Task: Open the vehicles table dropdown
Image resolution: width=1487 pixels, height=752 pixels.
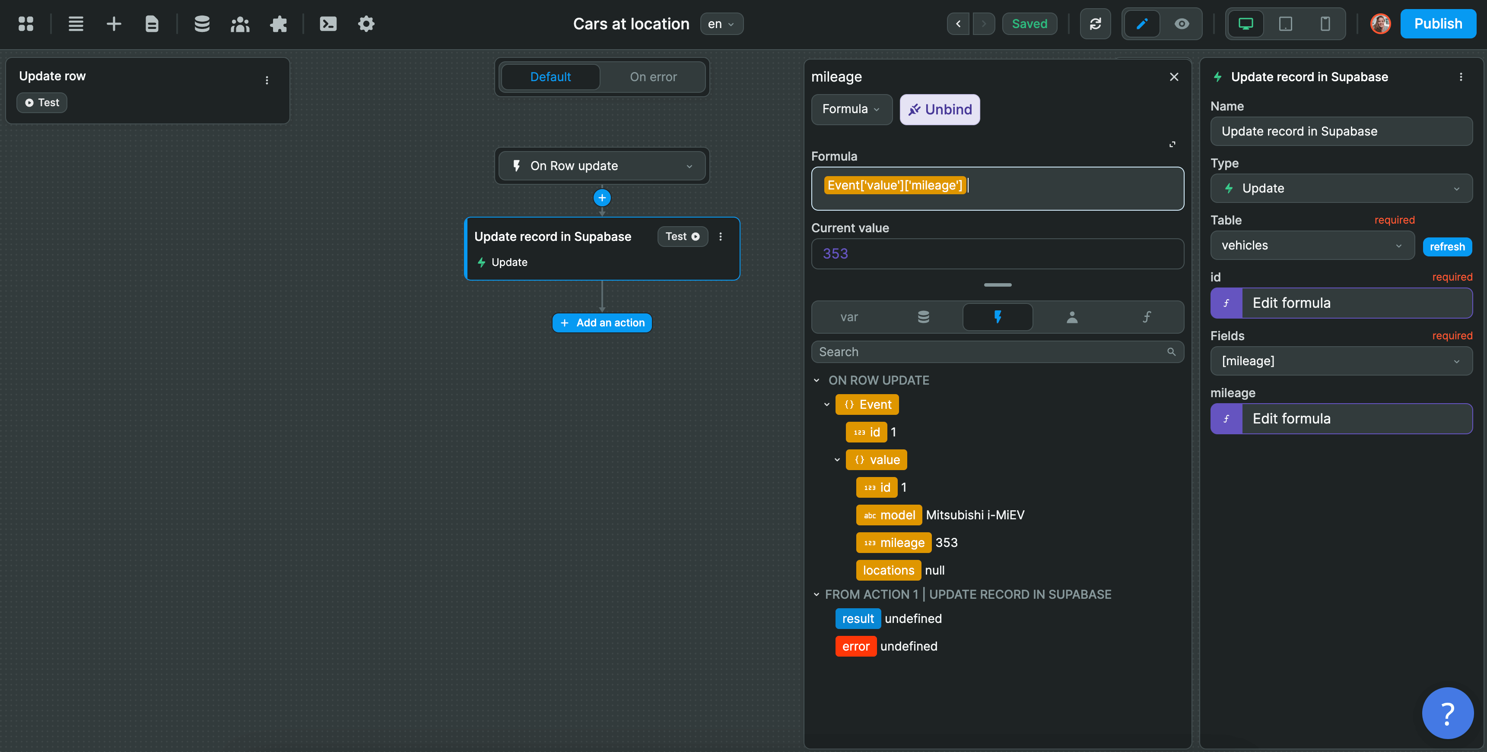Action: 1312,246
